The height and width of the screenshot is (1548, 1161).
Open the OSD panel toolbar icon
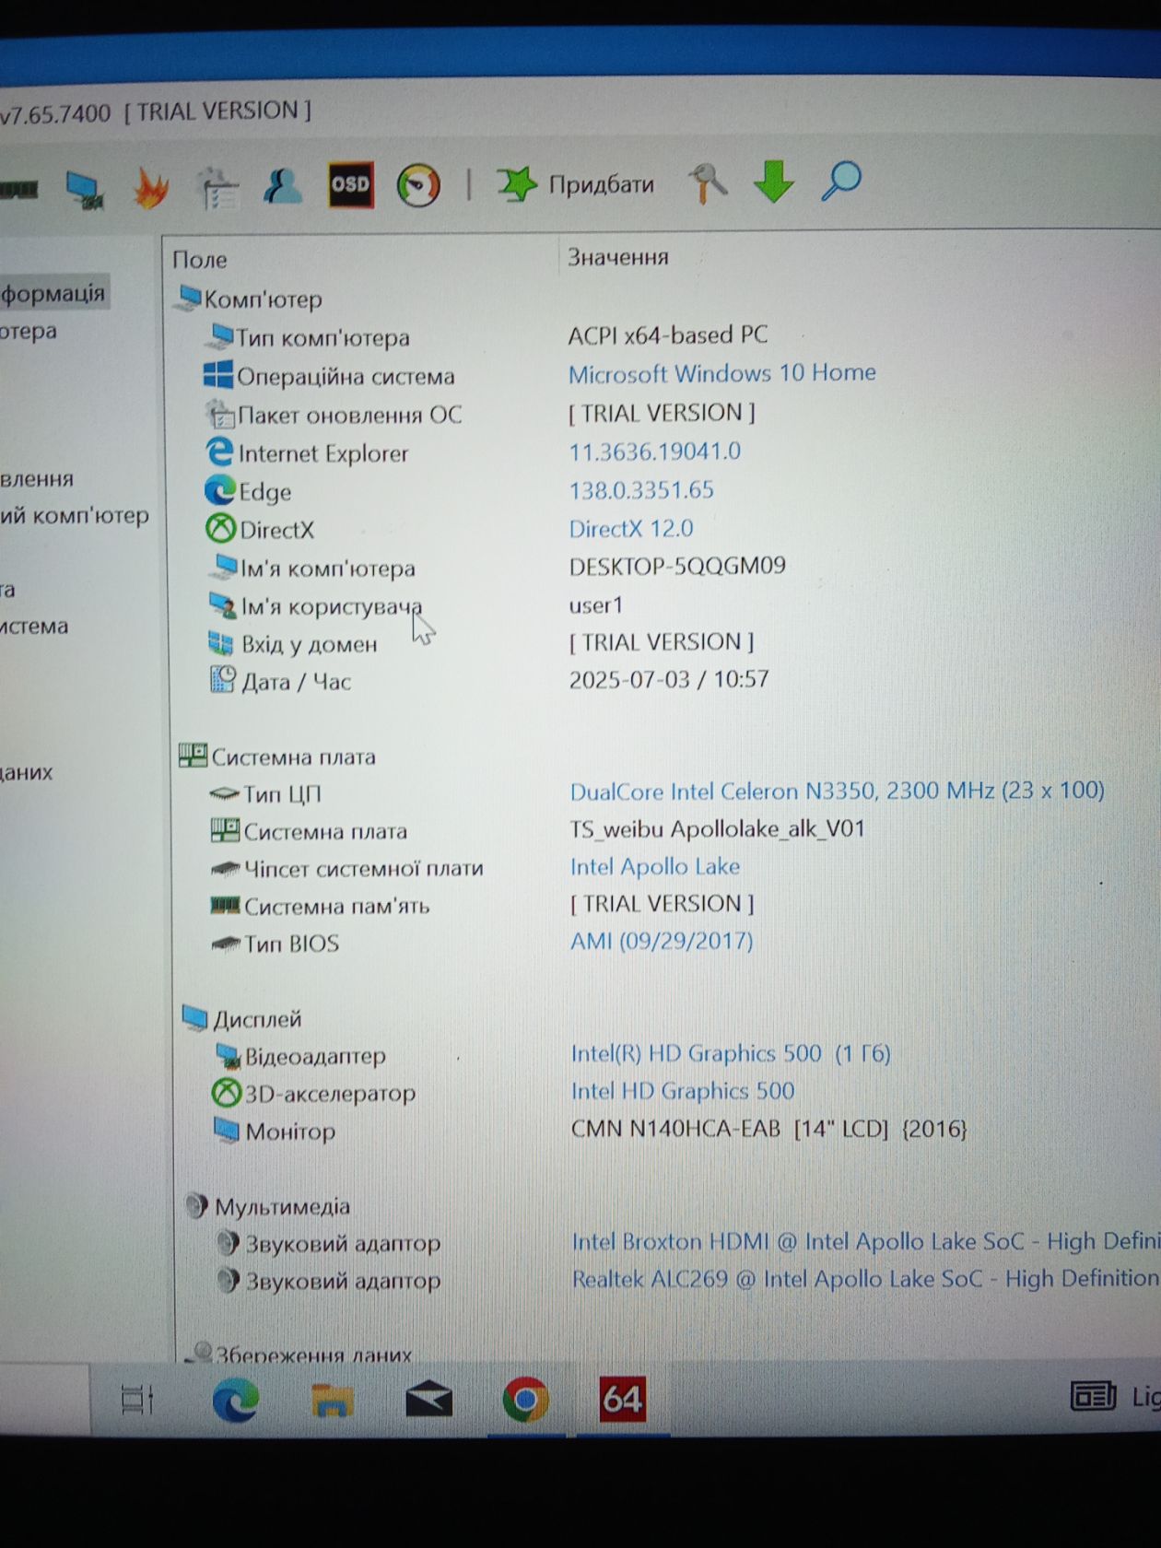351,184
